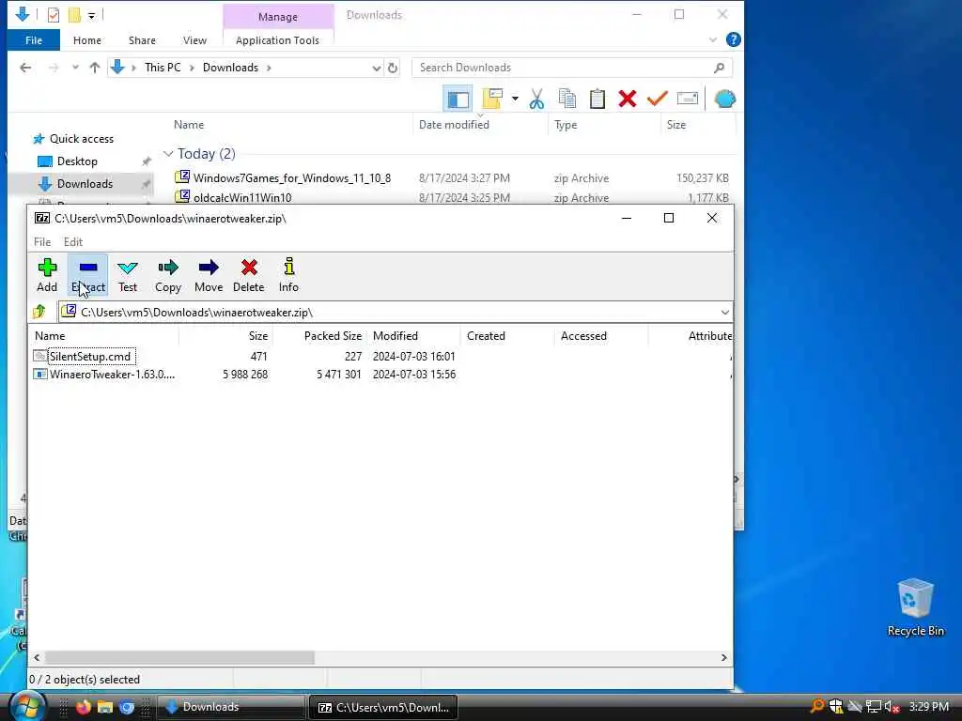Click the 7-Zip horizontal scrollbar right arrow
This screenshot has width=962, height=721.
click(x=724, y=658)
